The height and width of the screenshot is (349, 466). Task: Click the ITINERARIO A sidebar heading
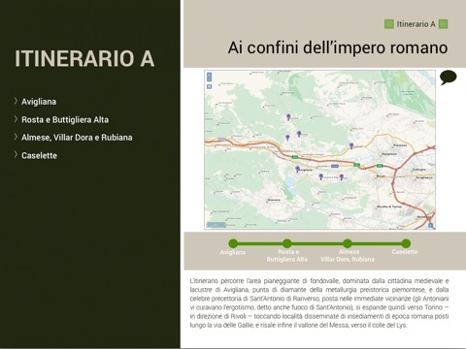pyautogui.click(x=84, y=59)
